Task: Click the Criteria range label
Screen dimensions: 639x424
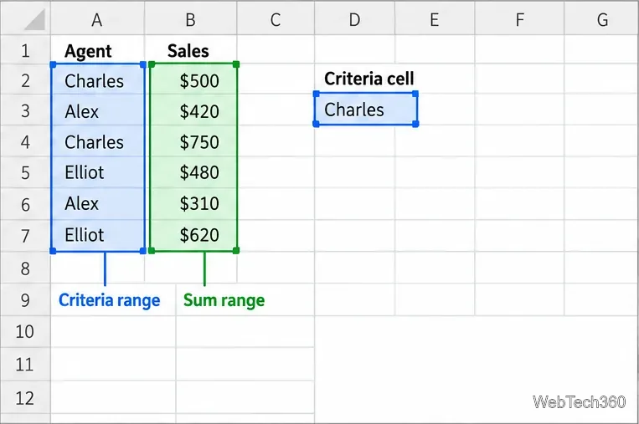Action: point(109,300)
